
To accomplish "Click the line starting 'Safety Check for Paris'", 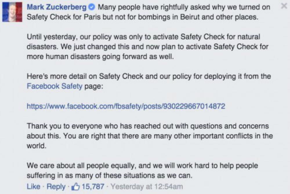I will click(142, 17).
